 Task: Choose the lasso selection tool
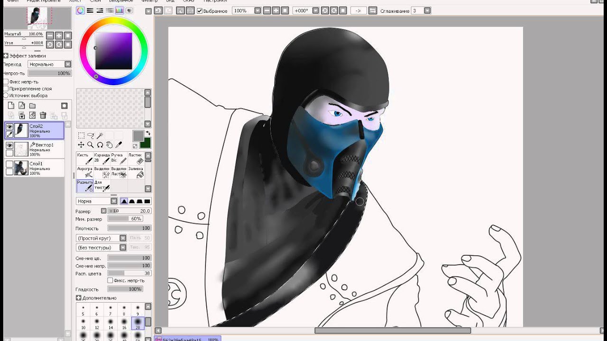click(91, 135)
